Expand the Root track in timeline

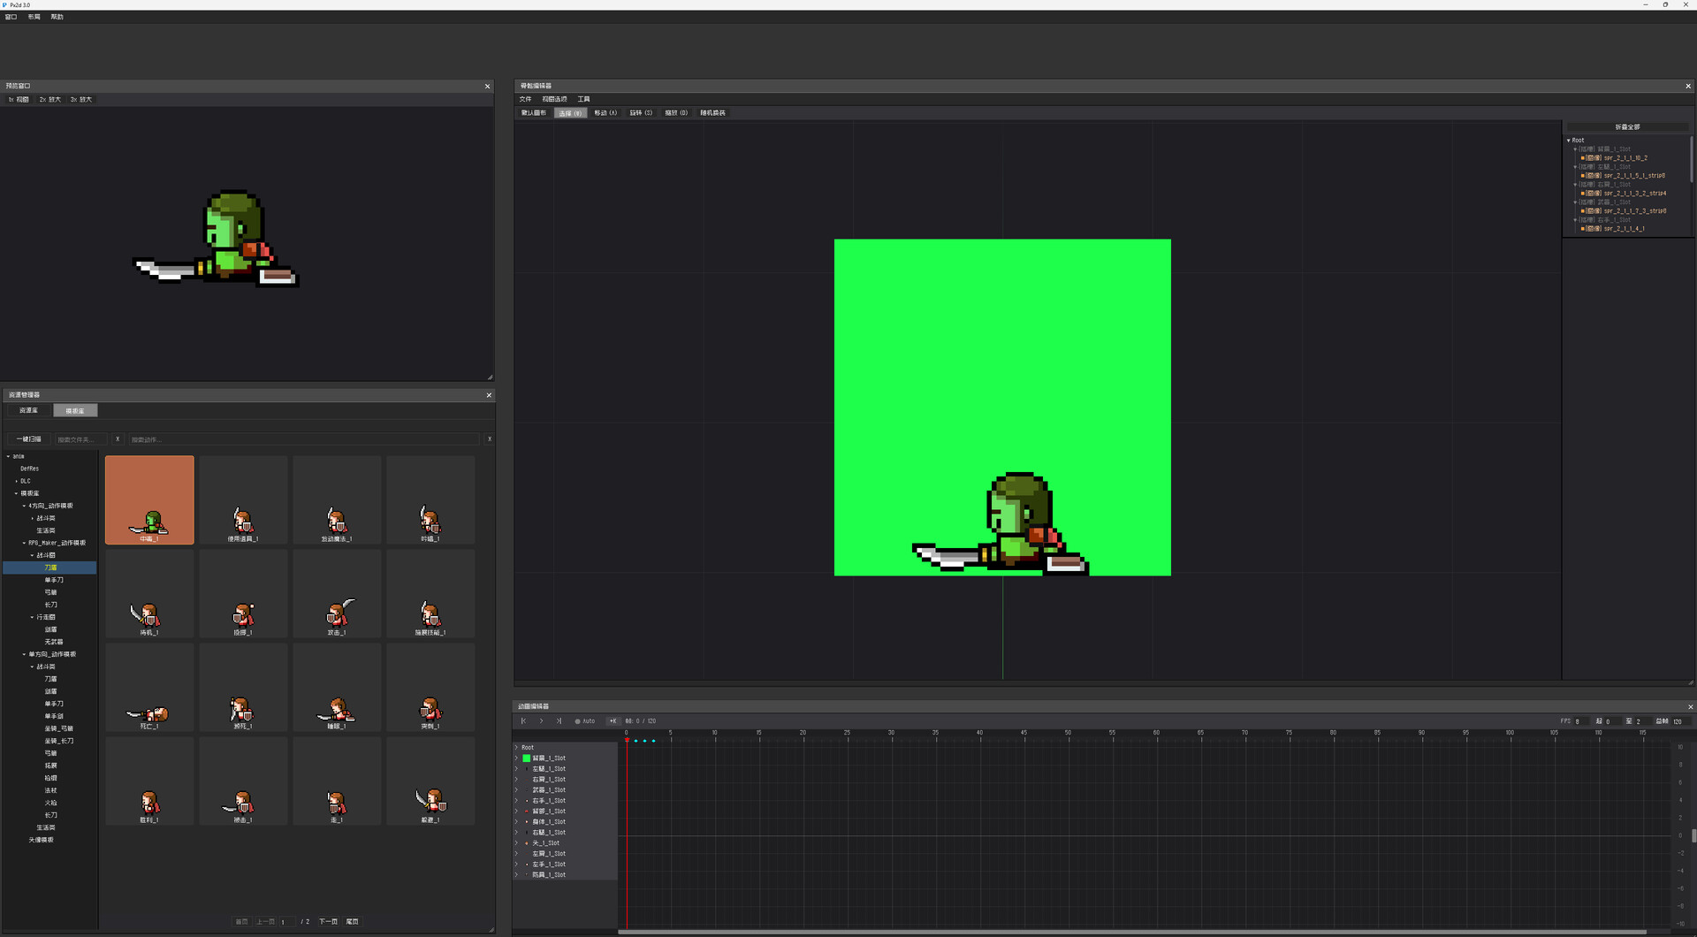pyautogui.click(x=516, y=748)
